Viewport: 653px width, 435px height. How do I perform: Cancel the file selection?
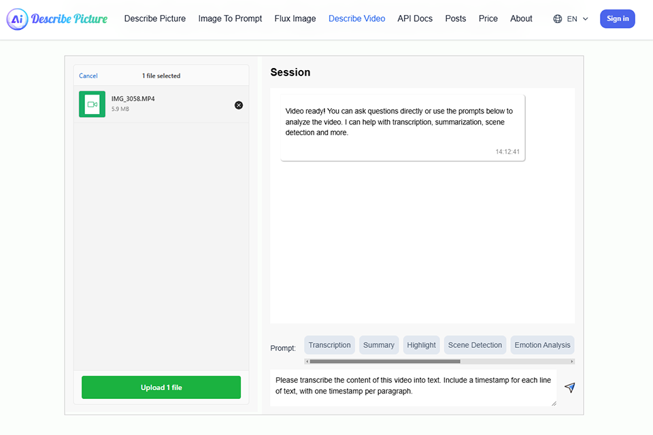click(88, 76)
